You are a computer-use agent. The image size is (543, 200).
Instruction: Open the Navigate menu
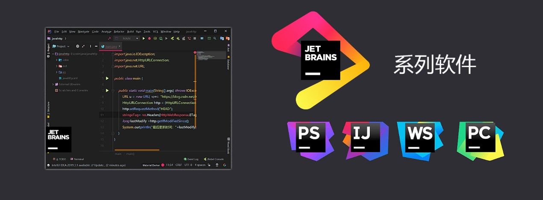pyautogui.click(x=83, y=32)
